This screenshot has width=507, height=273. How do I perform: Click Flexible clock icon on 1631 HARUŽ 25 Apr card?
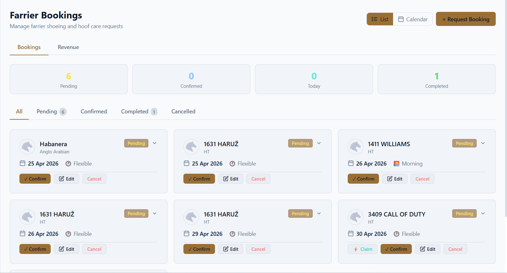coord(232,164)
